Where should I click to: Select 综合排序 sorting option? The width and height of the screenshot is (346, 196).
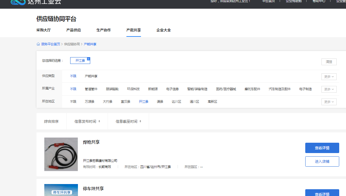click(51, 121)
